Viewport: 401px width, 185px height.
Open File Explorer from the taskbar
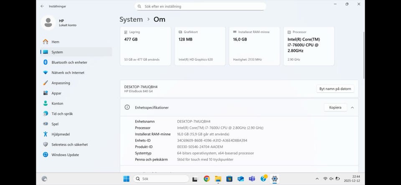coord(218,179)
